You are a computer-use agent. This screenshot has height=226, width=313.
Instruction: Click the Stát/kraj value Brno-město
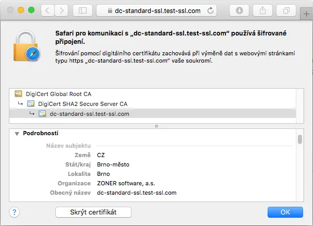tap(113, 164)
